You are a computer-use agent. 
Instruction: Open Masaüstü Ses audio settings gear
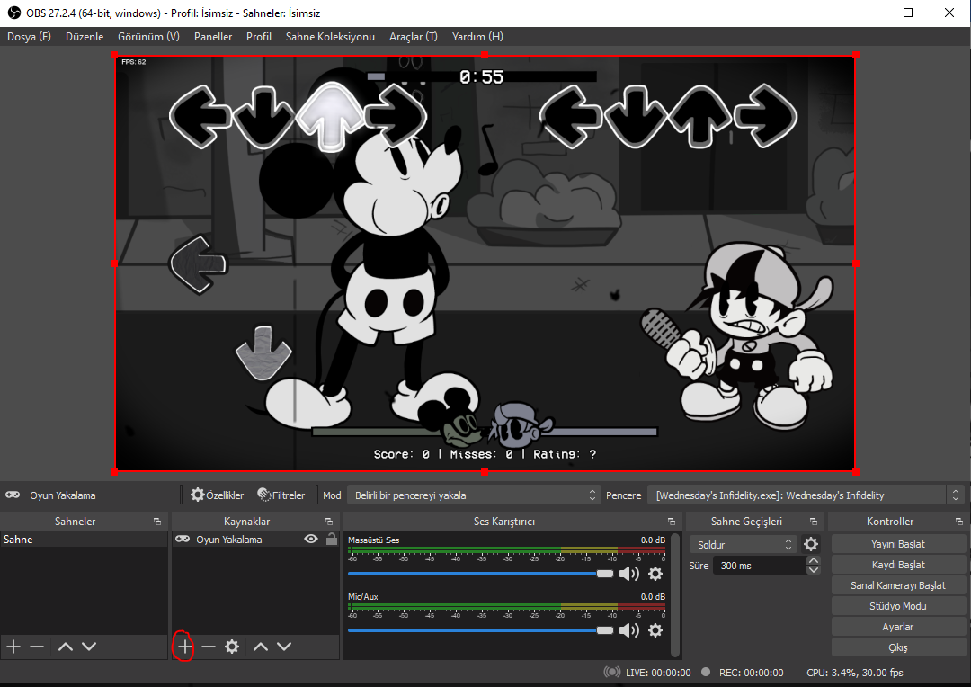[x=655, y=574]
